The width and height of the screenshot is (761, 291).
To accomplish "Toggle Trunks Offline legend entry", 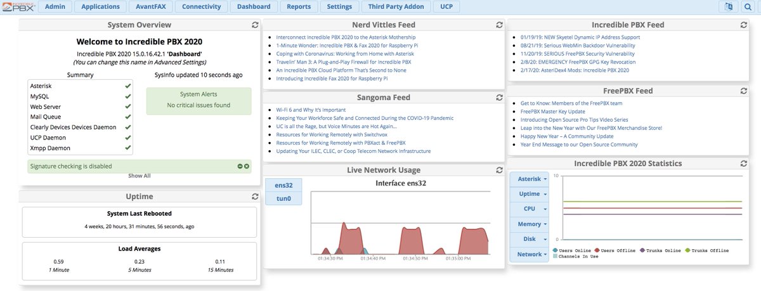I will tap(706, 250).
